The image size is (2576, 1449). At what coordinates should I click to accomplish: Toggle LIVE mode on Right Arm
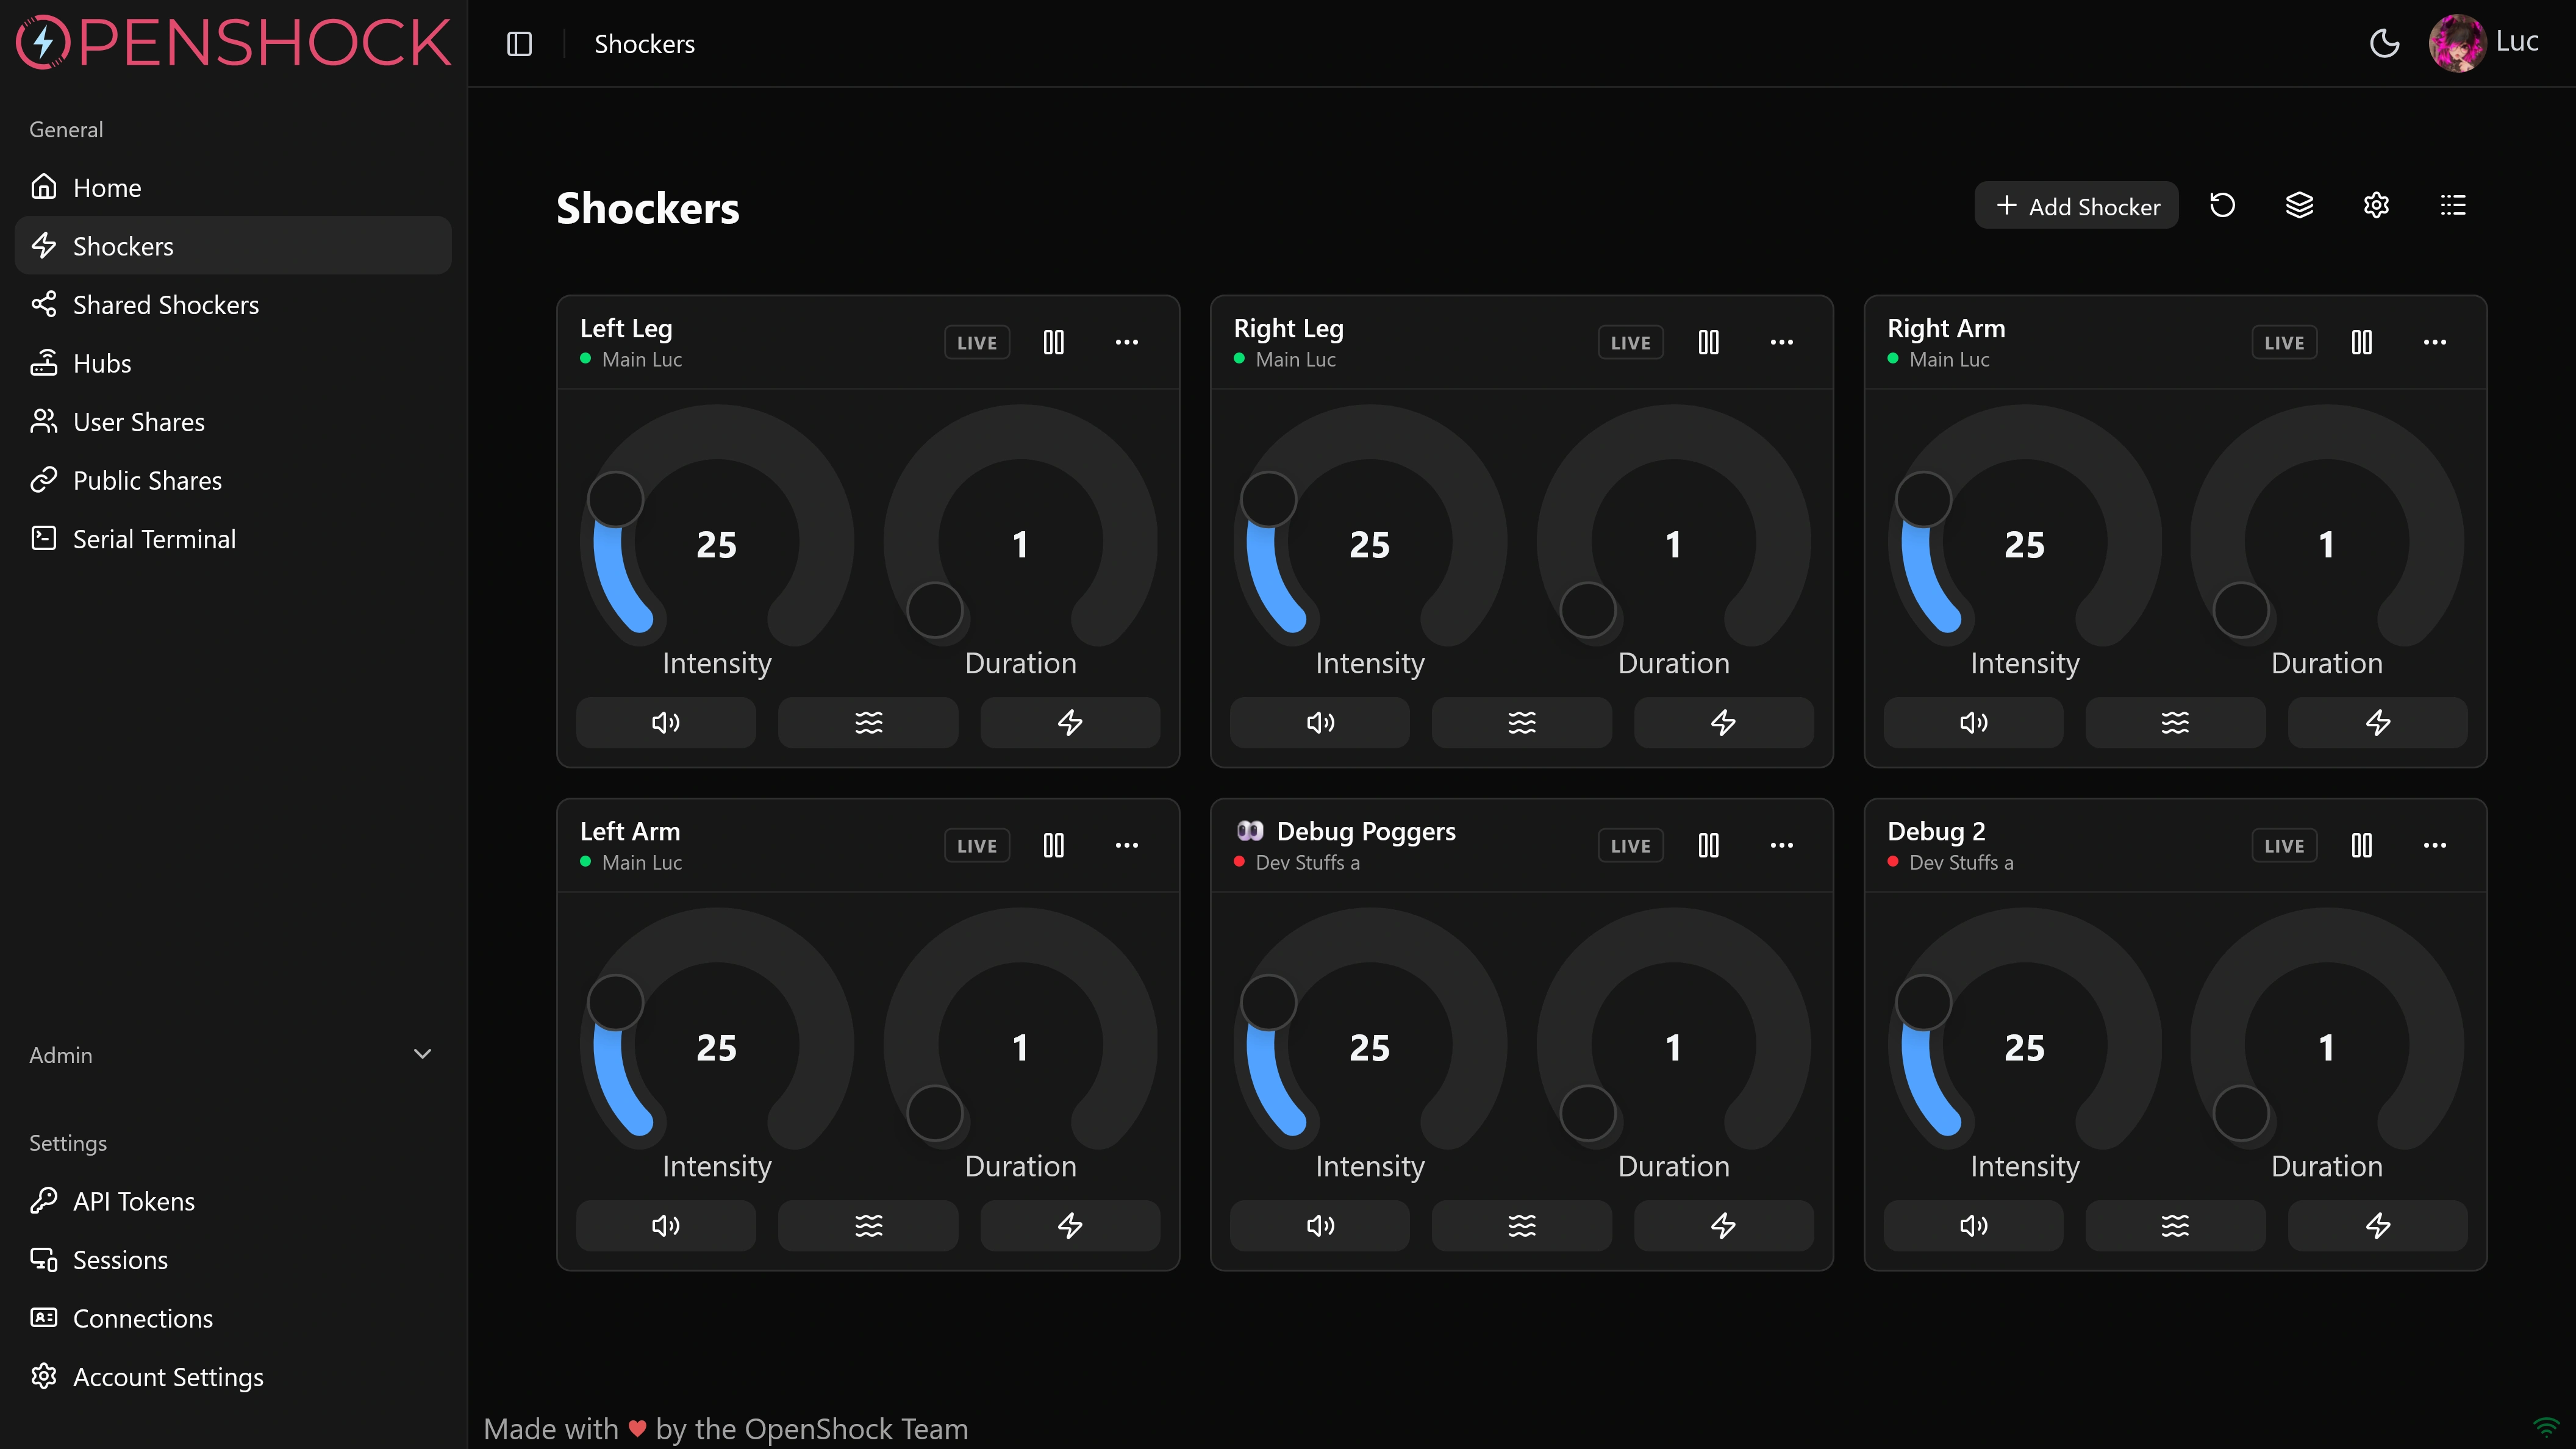click(2285, 343)
